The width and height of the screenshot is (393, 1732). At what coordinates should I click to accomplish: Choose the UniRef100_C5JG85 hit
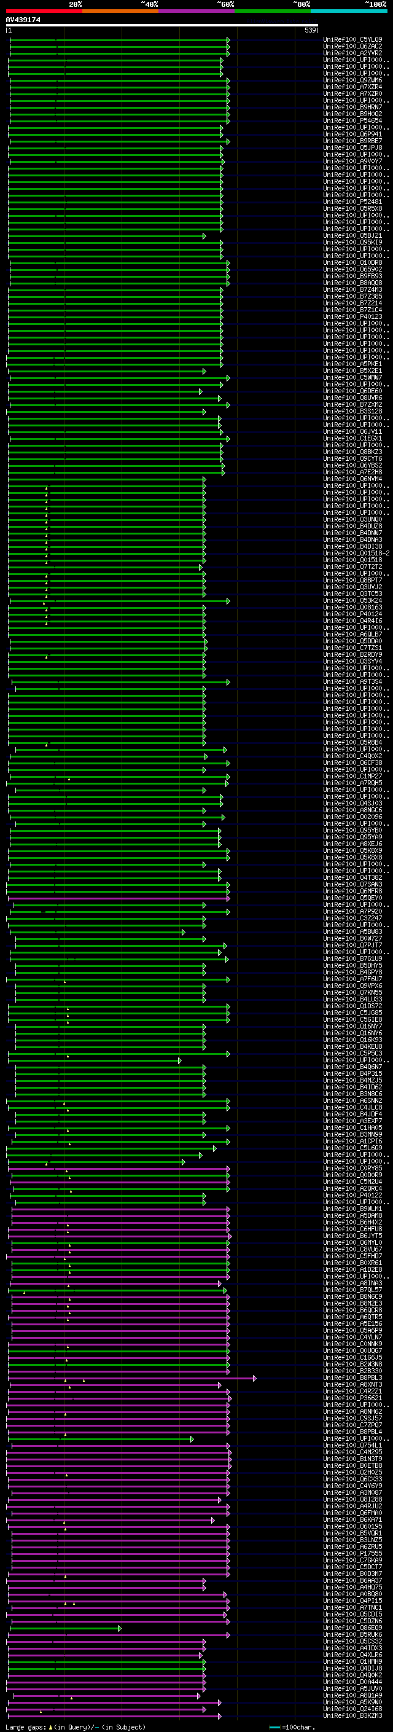(x=352, y=1013)
